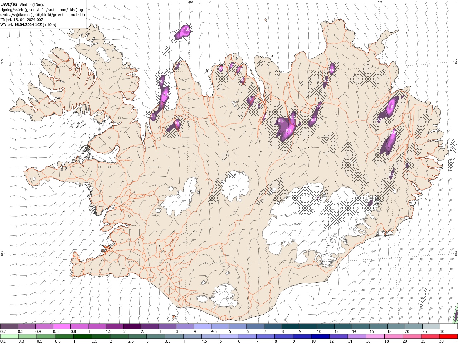Click the pale grey 25 swatch in upper legend
The height and width of the screenshot is (344, 458).
431,326
